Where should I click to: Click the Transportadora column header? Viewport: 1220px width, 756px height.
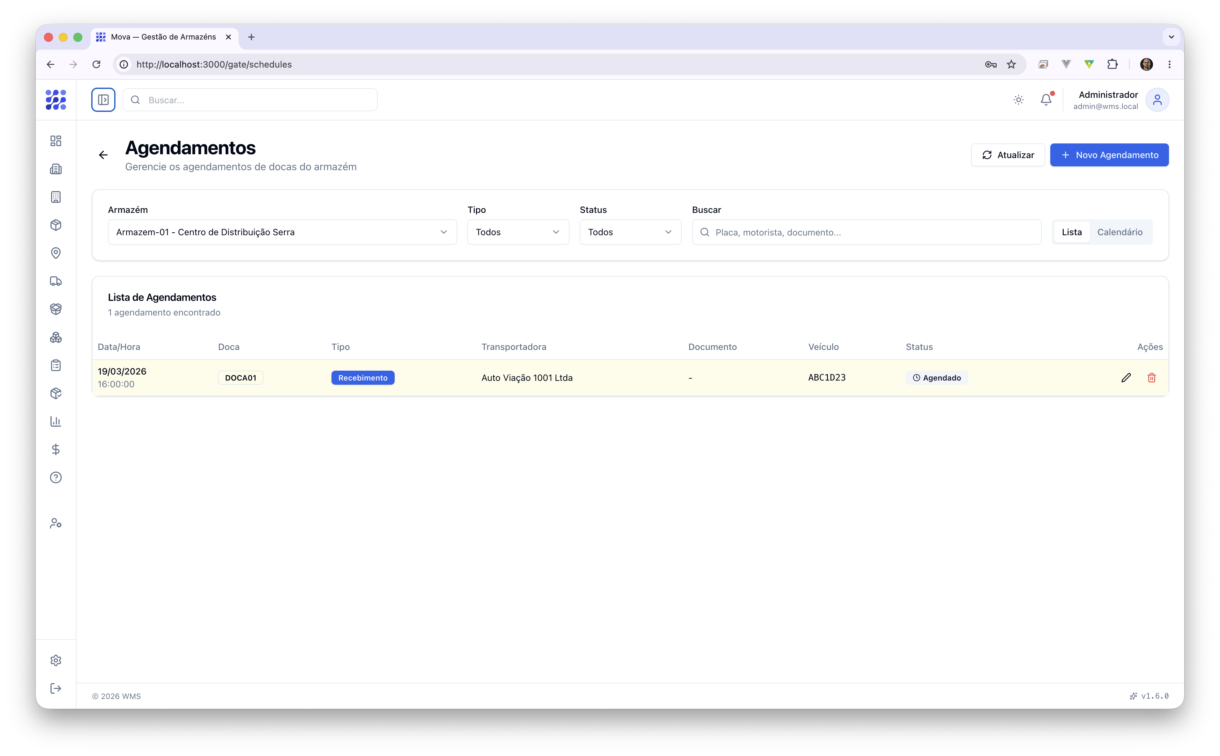(513, 346)
